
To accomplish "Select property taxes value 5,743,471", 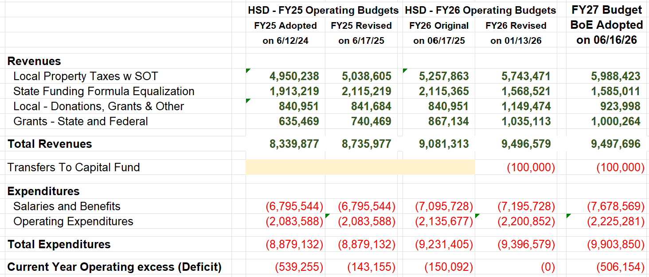I will 526,76.
